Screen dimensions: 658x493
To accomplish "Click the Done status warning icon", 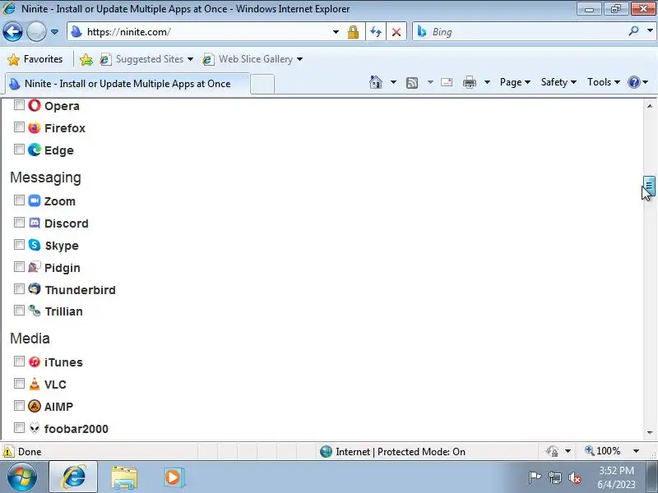I will pos(8,451).
